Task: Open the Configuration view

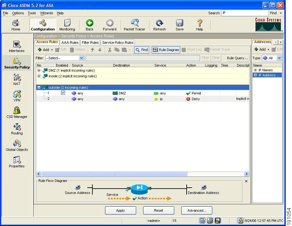Action: point(43,25)
